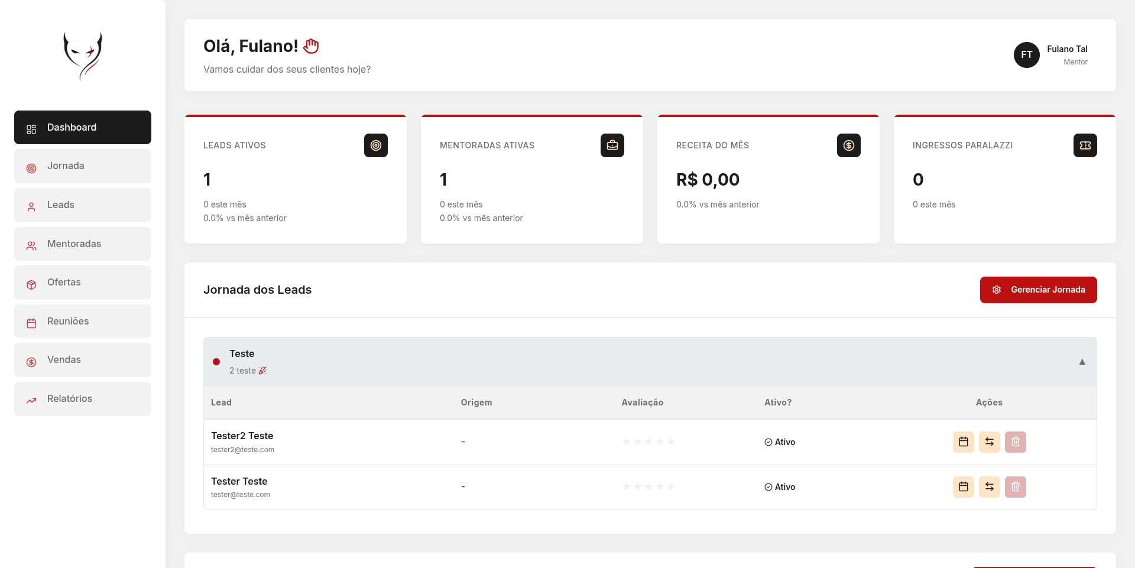
Task: Open the Jornada menu item
Action: 83,166
